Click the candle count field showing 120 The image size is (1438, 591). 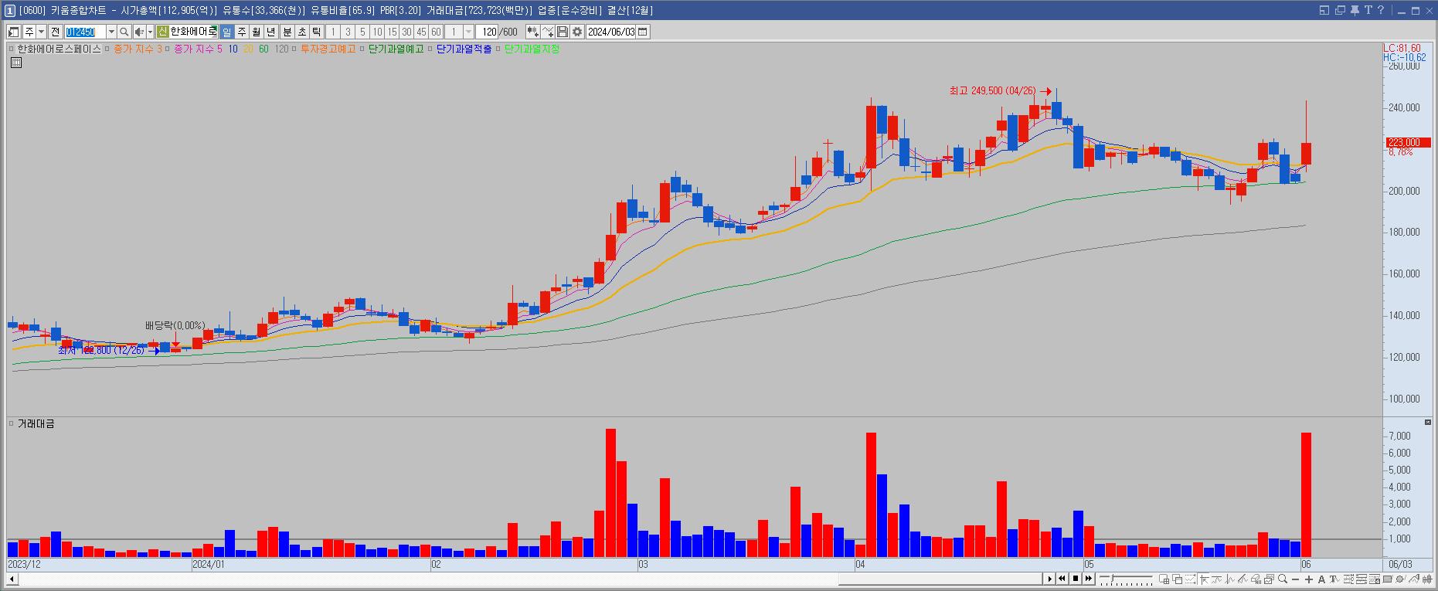click(487, 32)
